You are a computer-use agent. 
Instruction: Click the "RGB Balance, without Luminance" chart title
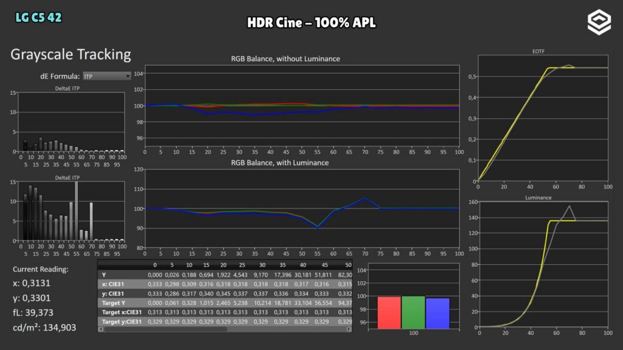[285, 59]
